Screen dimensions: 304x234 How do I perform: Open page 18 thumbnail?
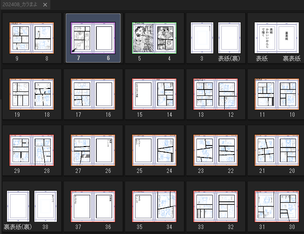pyautogui.click(x=43, y=94)
